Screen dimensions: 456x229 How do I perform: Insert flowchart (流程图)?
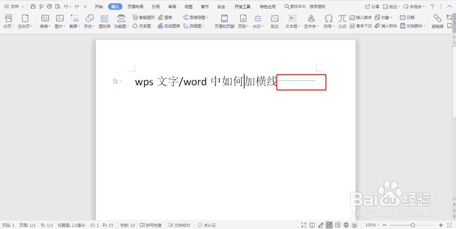tap(194, 26)
